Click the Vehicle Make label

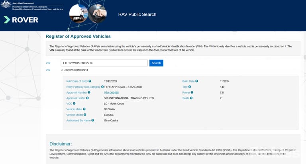[74, 109]
